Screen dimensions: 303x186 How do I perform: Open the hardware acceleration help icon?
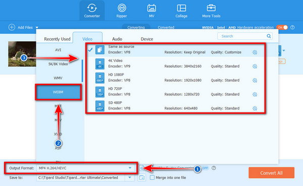pyautogui.click(x=292, y=27)
